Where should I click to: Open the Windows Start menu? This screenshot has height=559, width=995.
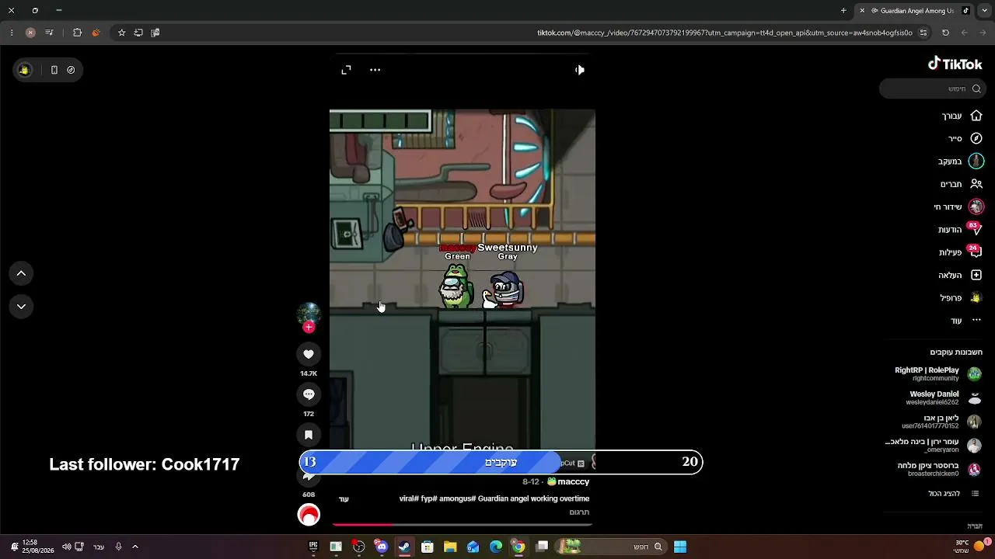click(x=680, y=547)
